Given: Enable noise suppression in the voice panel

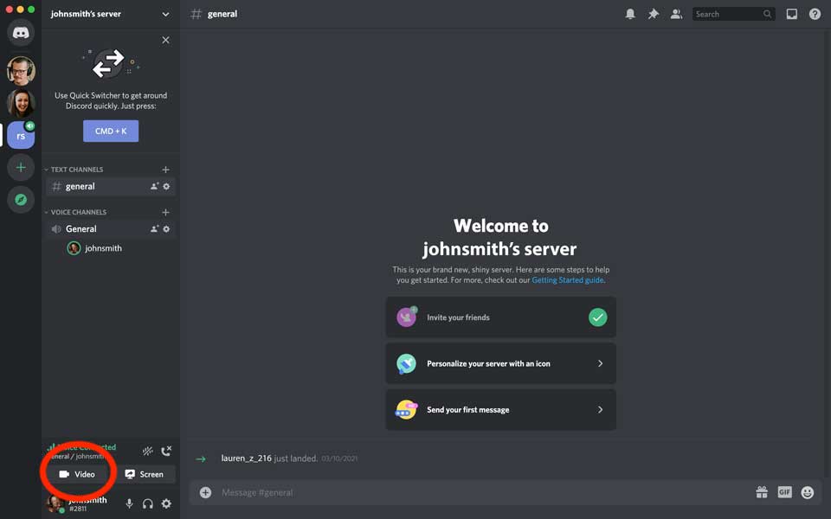Looking at the screenshot, I should tap(146, 451).
